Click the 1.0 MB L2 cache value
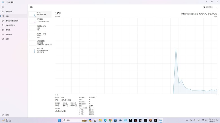The image size is (220, 123). click(x=91, y=112)
